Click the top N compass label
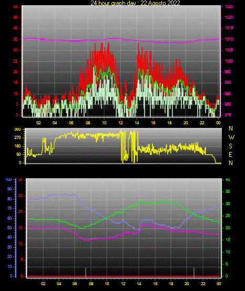The width and height of the screenshot is (245, 291). pos(231,128)
